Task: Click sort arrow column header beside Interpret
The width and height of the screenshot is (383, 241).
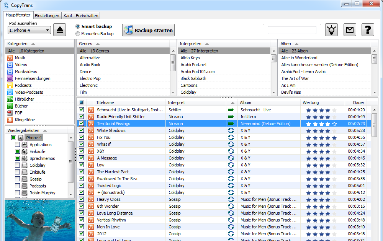Action: [x=232, y=103]
